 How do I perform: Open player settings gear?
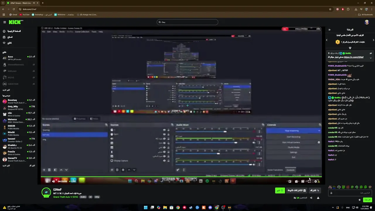pyautogui.click(x=316, y=181)
